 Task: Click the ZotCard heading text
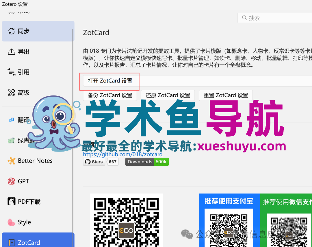click(96, 33)
